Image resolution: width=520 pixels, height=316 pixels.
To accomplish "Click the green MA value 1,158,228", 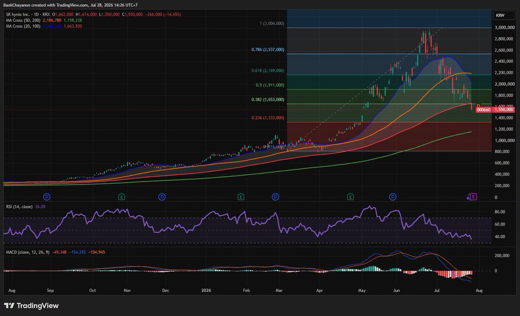I will click(73, 20).
